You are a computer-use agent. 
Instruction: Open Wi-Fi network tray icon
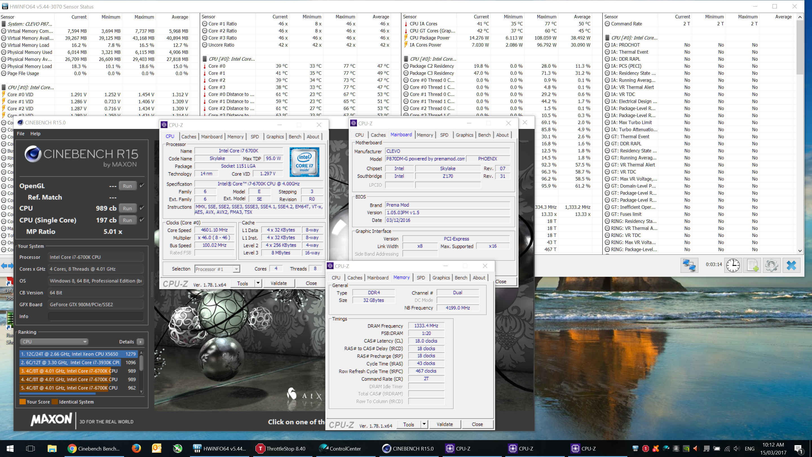pos(727,449)
